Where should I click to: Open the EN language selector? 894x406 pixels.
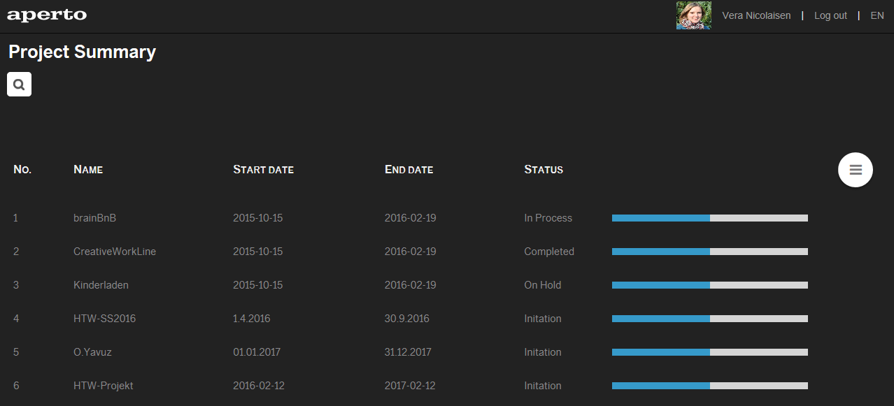click(877, 15)
